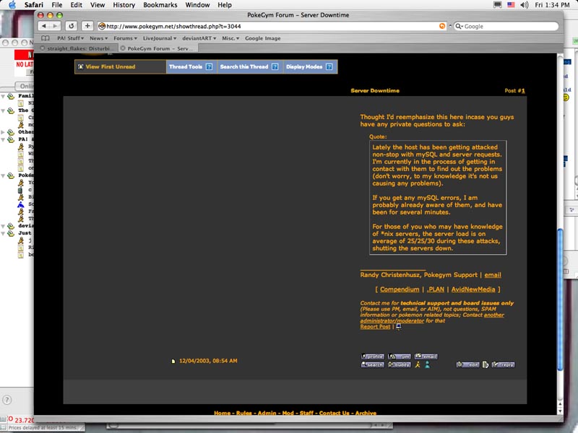Open the Search this Thread dropdown
The height and width of the screenshot is (433, 578).
point(249,67)
